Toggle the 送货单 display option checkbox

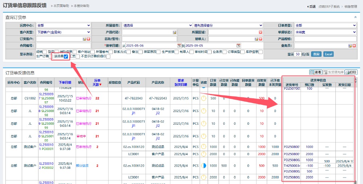pyautogui.click(x=66, y=56)
